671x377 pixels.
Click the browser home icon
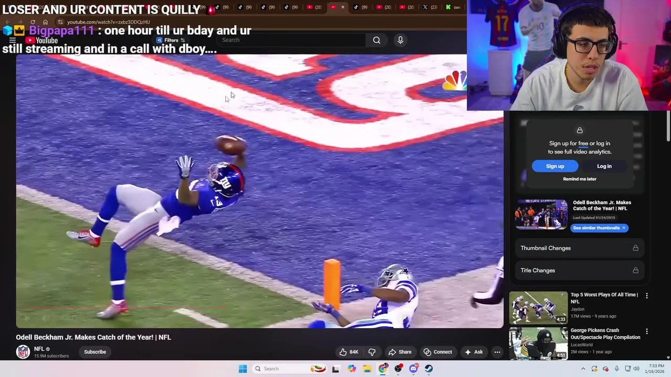[46, 22]
